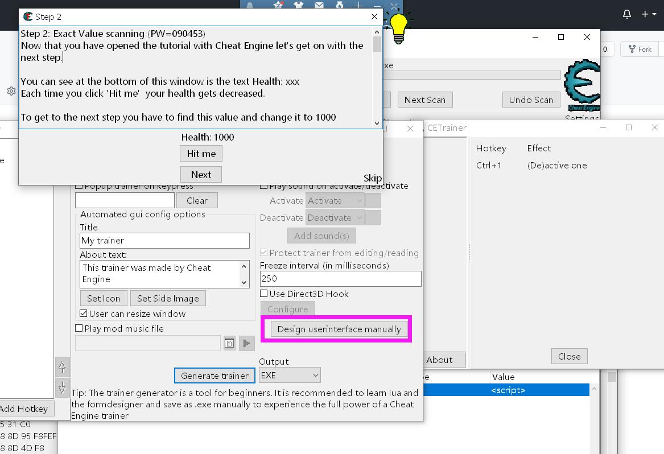
Task: Open the Activate sound dropdown
Action: (335, 200)
